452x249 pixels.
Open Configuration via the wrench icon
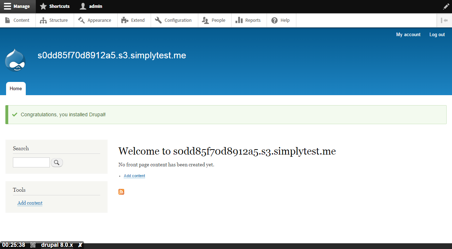click(158, 20)
